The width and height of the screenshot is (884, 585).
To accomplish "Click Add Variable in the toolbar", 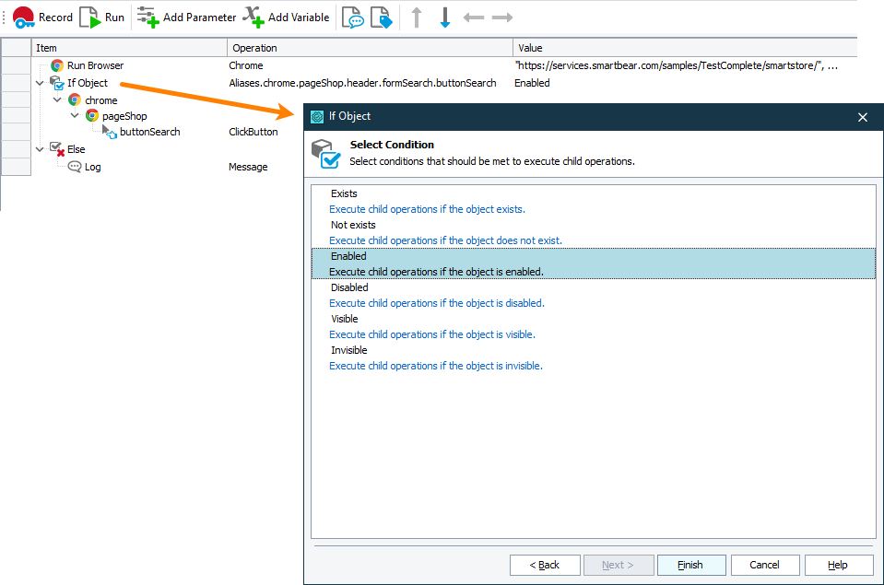I will (287, 17).
